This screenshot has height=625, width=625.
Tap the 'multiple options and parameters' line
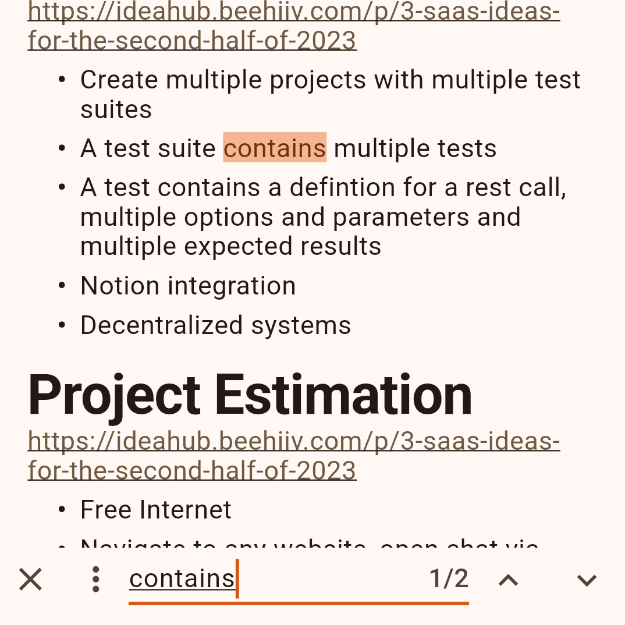point(300,217)
